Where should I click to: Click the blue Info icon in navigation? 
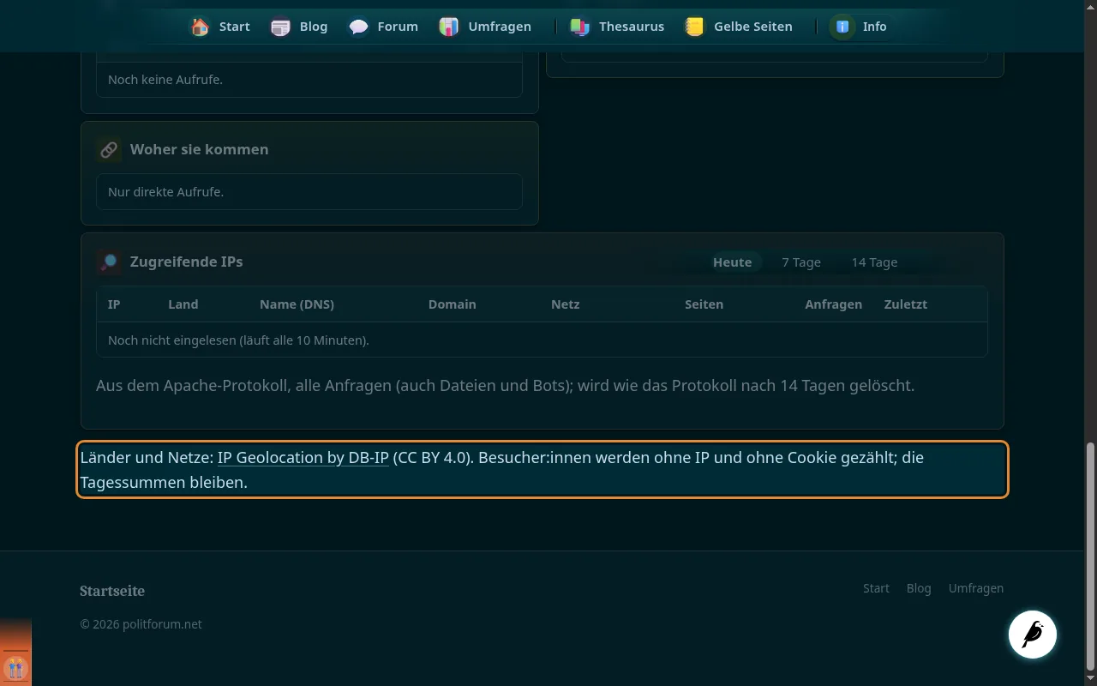[x=842, y=27]
